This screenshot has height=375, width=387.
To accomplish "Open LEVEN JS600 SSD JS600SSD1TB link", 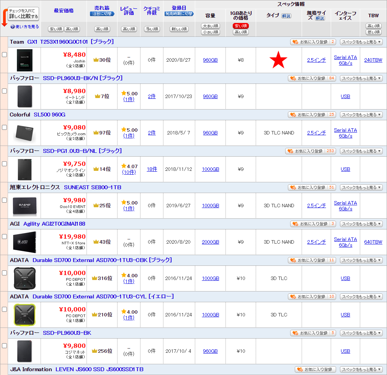I will click(100, 369).
